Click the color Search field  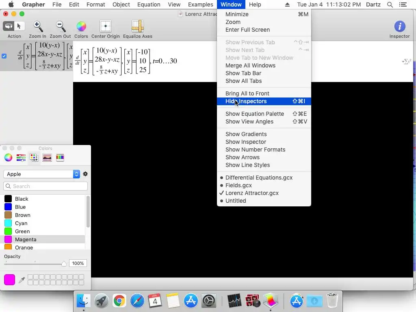[x=45, y=186]
